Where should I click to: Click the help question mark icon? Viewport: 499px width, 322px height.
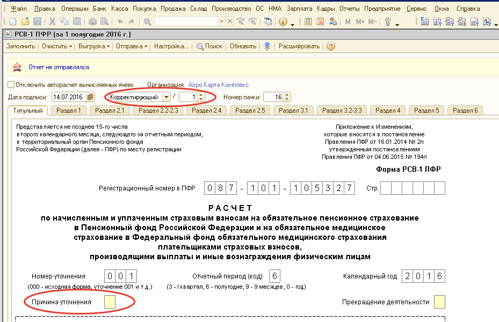331,46
